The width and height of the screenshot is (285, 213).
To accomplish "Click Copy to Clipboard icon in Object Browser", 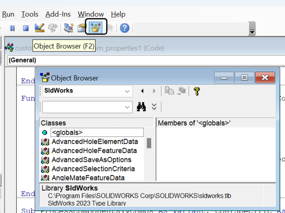I will pos(169,91).
